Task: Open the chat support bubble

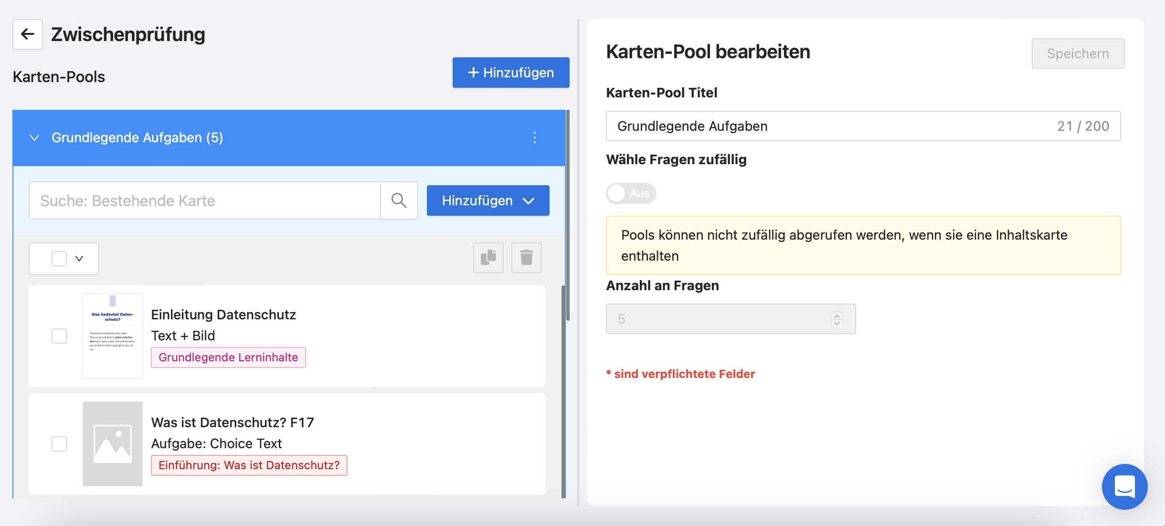Action: [x=1124, y=486]
